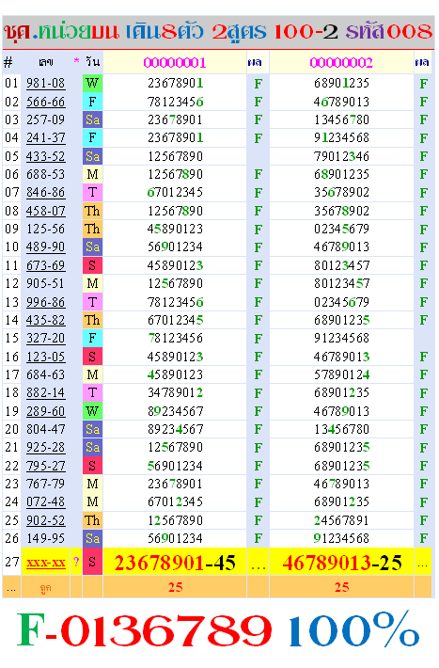Click the green W day cell in row 01
The image size is (439, 668).
[x=92, y=83]
